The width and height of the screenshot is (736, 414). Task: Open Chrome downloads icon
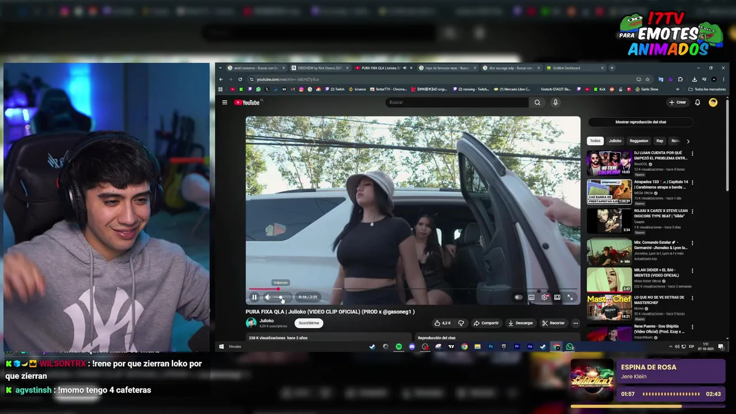[x=695, y=79]
